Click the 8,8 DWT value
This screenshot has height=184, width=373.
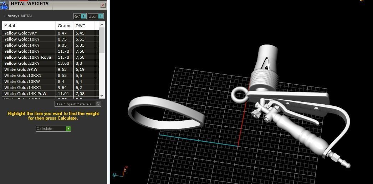pyautogui.click(x=79, y=63)
